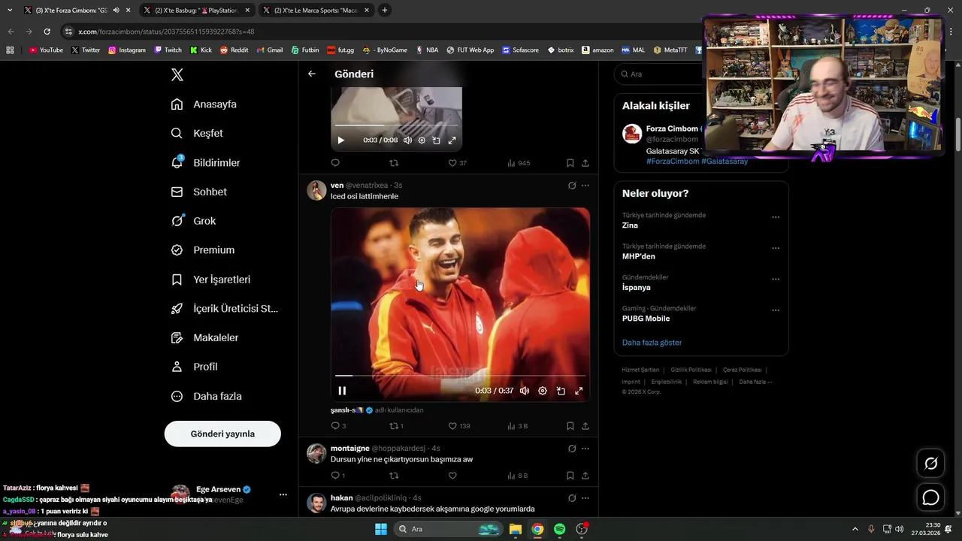Open options for MHP'den trend

776,248
